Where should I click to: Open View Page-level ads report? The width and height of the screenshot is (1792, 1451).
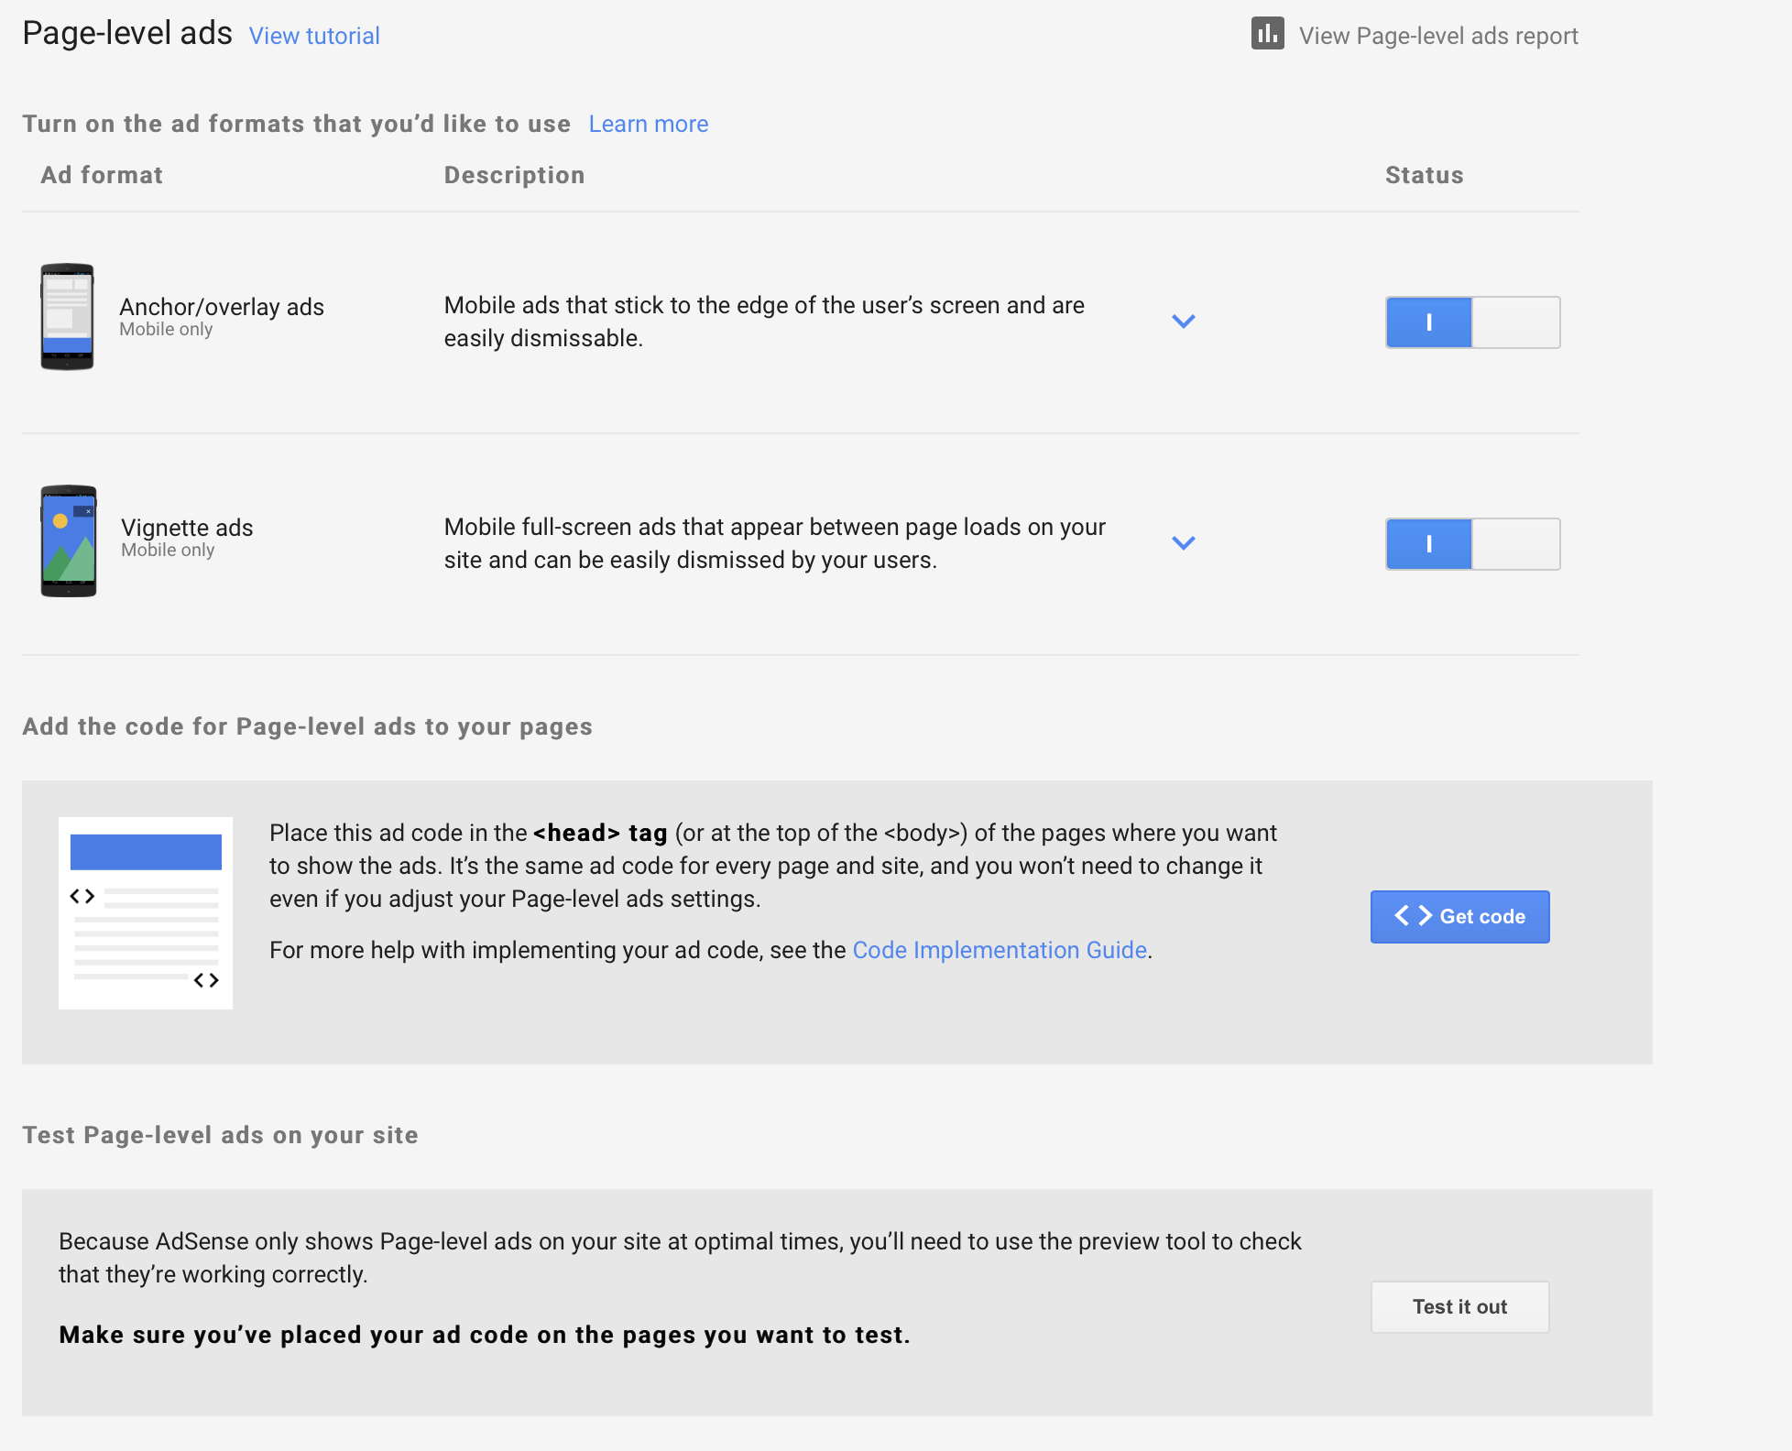pyautogui.click(x=1437, y=36)
